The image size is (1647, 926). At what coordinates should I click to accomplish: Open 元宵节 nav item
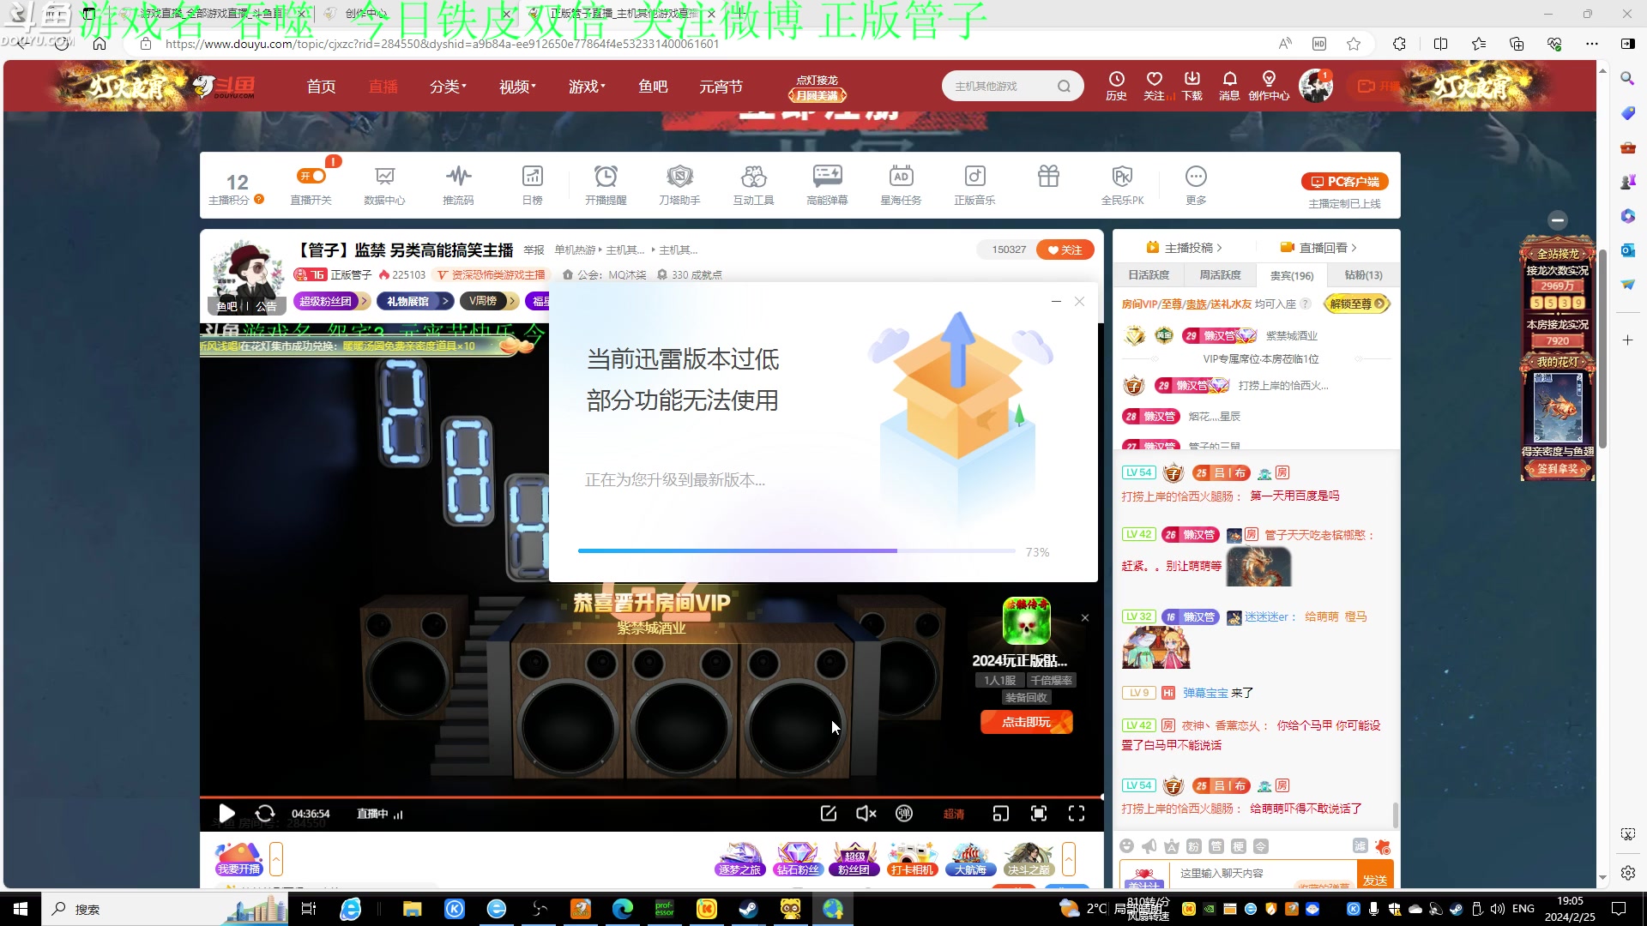point(721,87)
